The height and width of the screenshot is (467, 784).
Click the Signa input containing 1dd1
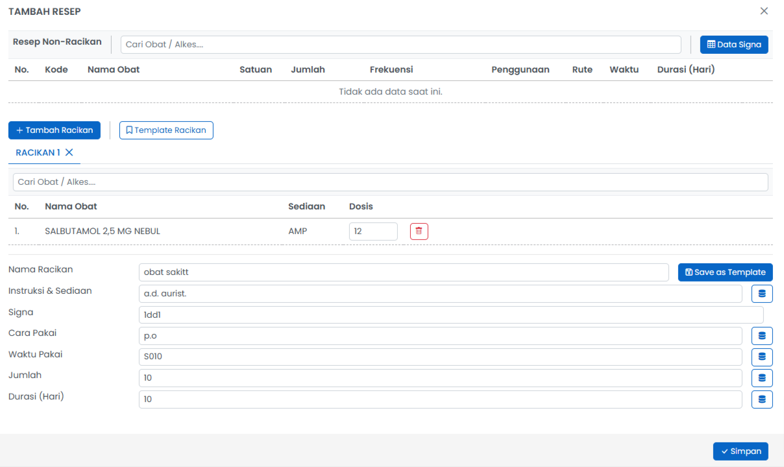[450, 315]
